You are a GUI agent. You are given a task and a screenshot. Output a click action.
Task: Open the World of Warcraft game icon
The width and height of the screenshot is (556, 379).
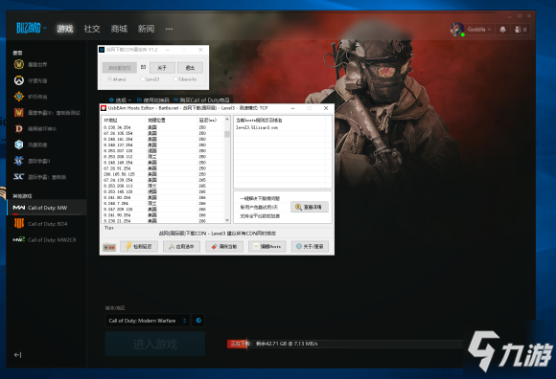tap(19, 64)
